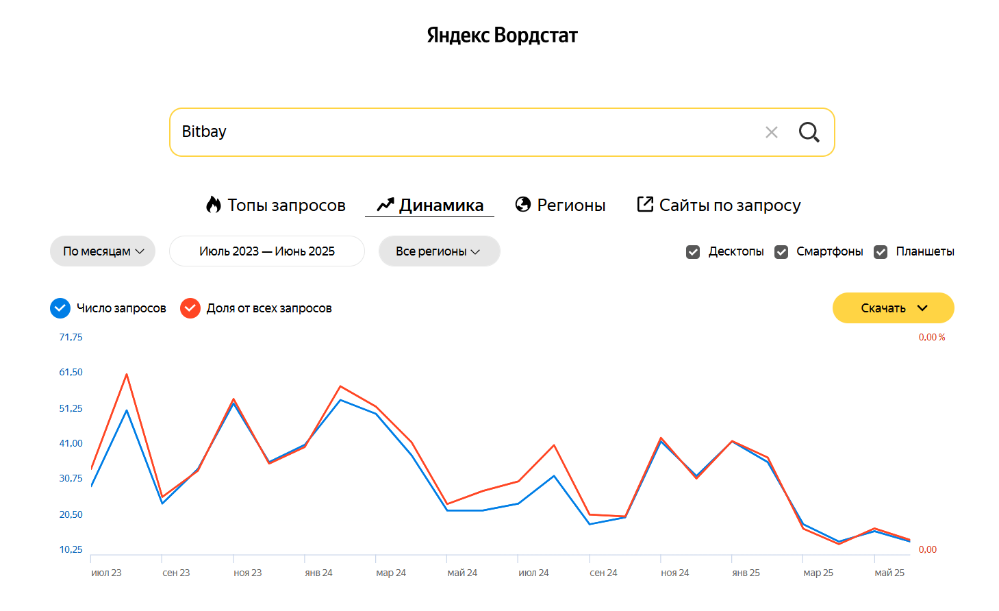
Task: Click into the Bitbay search input field
Action: 466,132
